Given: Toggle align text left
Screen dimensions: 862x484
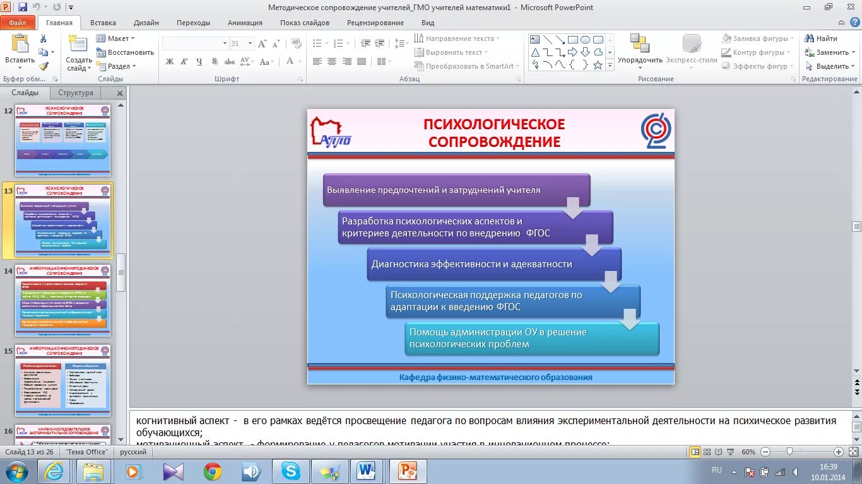Looking at the screenshot, I should (317, 61).
